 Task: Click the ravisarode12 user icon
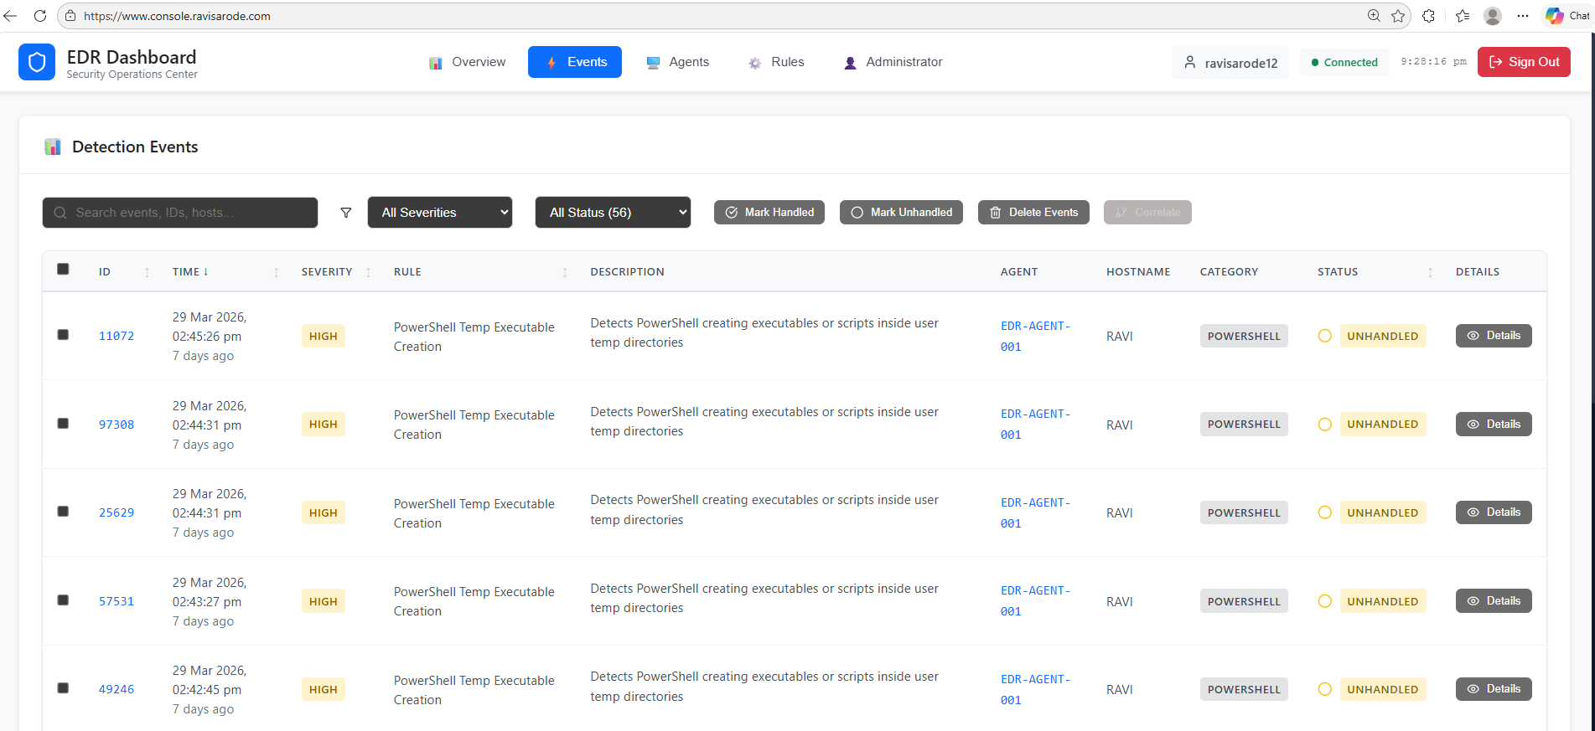click(1189, 62)
